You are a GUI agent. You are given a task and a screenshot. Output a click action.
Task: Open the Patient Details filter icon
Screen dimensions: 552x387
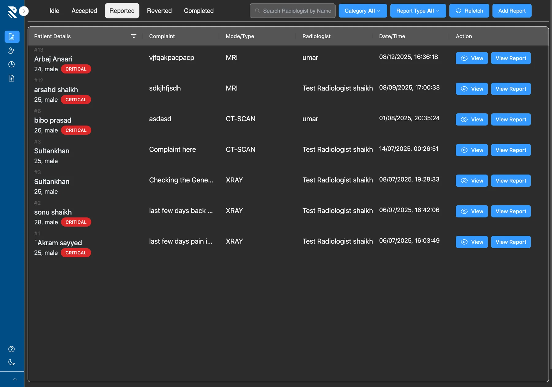pos(134,36)
